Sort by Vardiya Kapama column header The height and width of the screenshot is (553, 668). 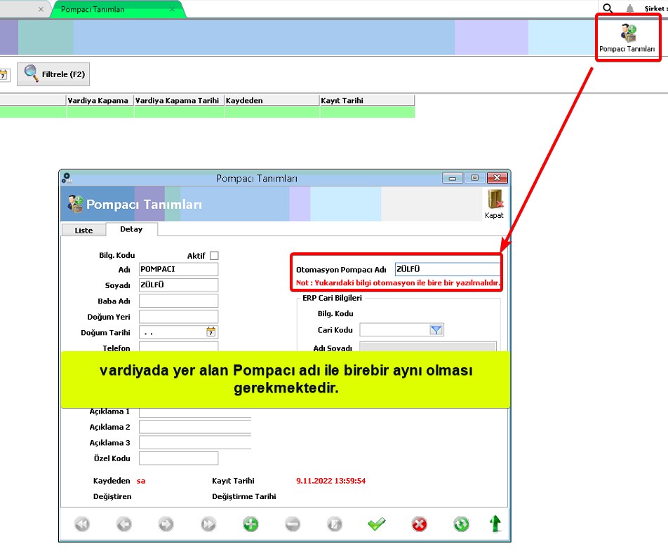(100, 100)
